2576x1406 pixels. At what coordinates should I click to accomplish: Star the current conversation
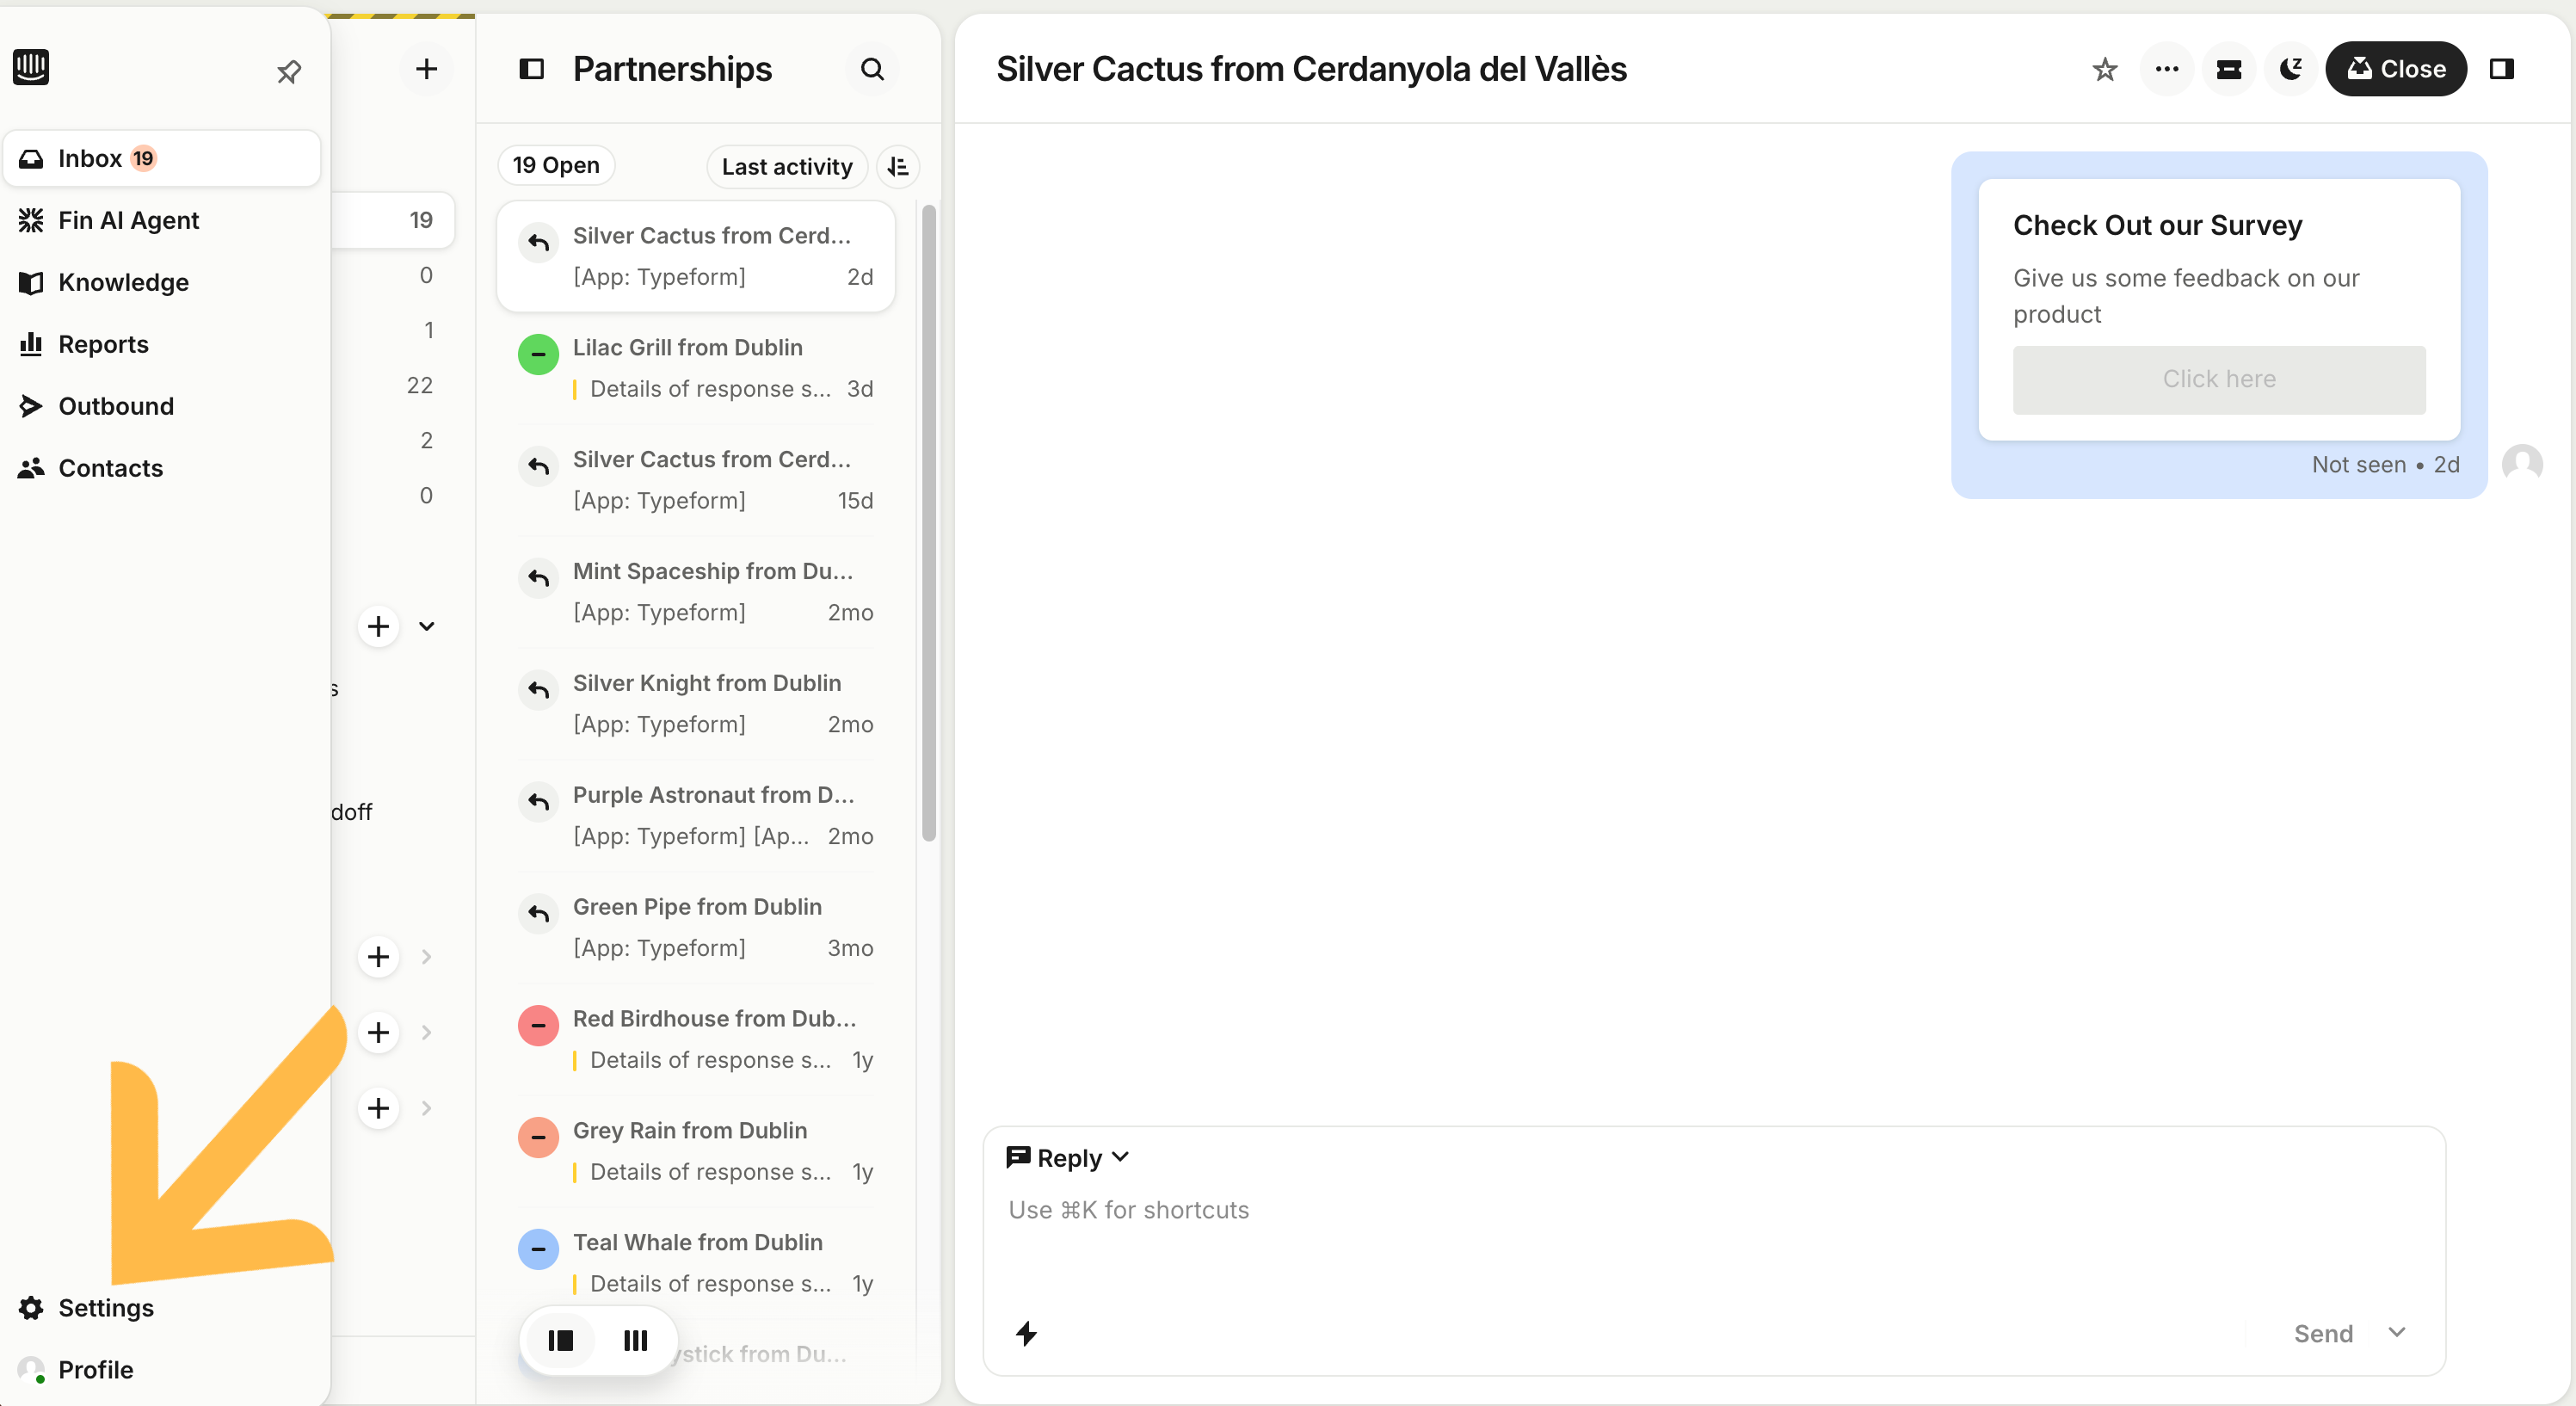pos(2104,69)
